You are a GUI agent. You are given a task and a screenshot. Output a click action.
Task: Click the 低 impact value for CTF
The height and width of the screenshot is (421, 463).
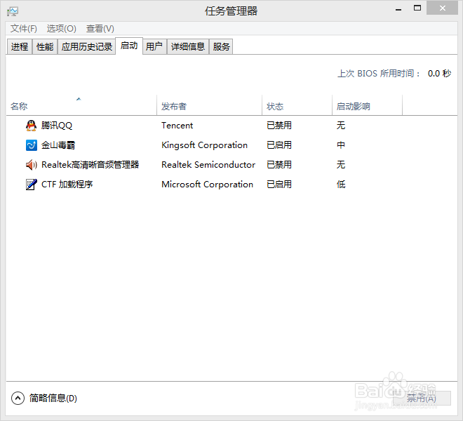[341, 185]
